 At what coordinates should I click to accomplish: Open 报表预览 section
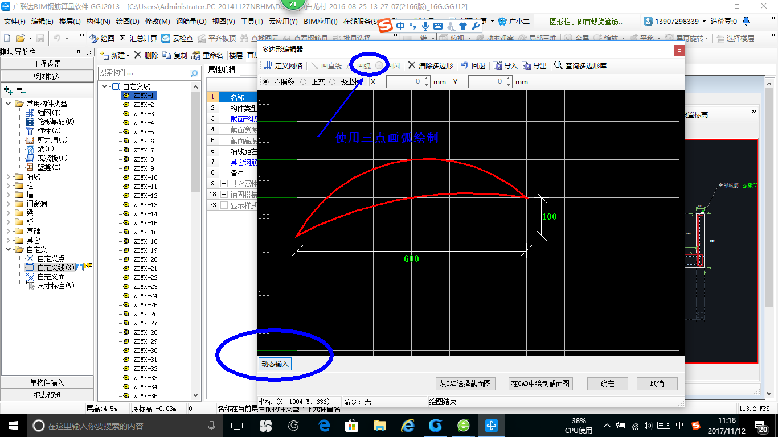coord(47,395)
